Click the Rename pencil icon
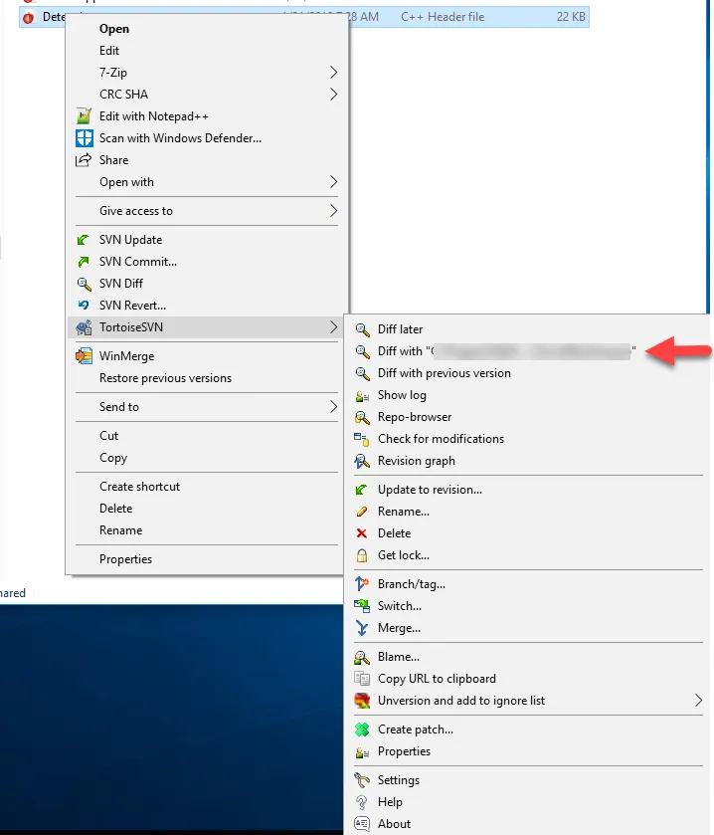 coord(362,512)
